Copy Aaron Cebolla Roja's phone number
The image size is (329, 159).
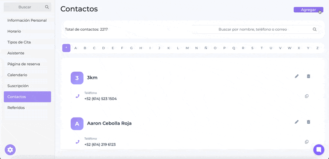click(306, 142)
